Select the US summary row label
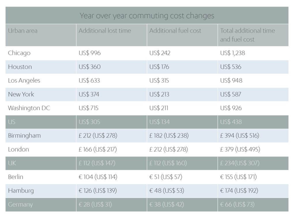This screenshot has height=216, width=295. (x=12, y=122)
